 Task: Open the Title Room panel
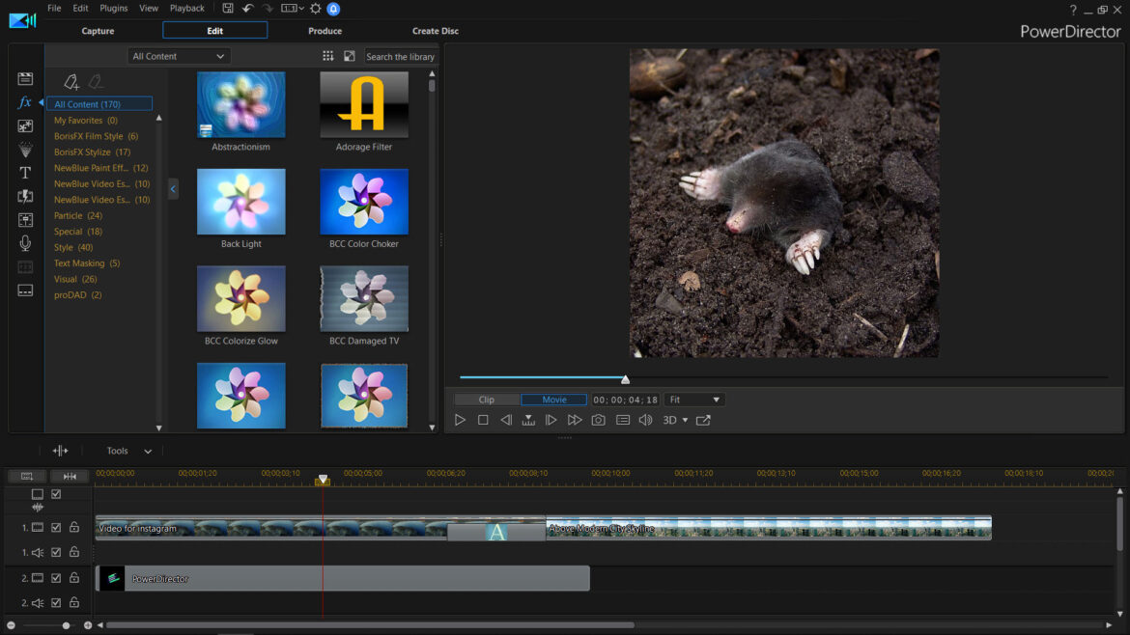tap(25, 173)
